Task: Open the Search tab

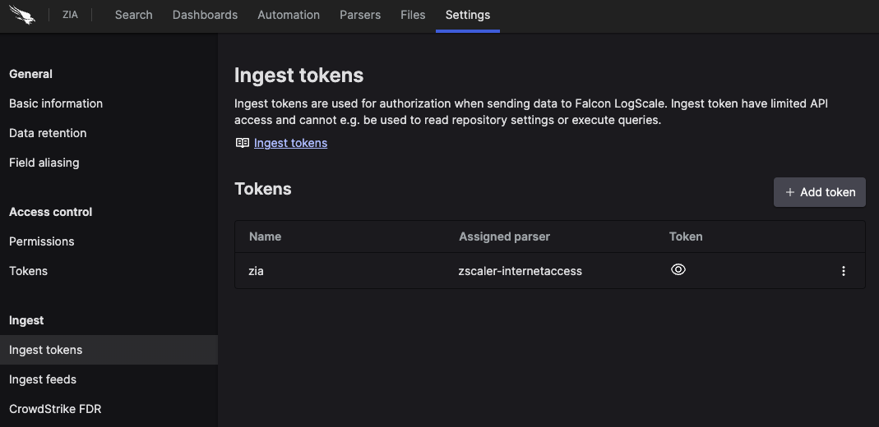Action: point(133,15)
